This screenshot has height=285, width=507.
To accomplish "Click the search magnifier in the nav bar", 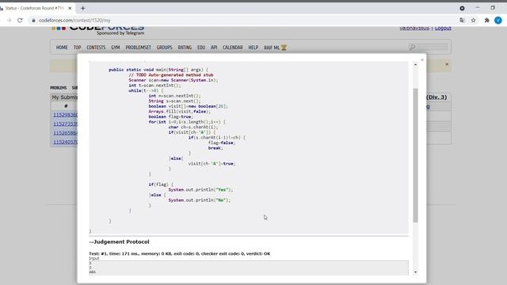I will point(412,47).
